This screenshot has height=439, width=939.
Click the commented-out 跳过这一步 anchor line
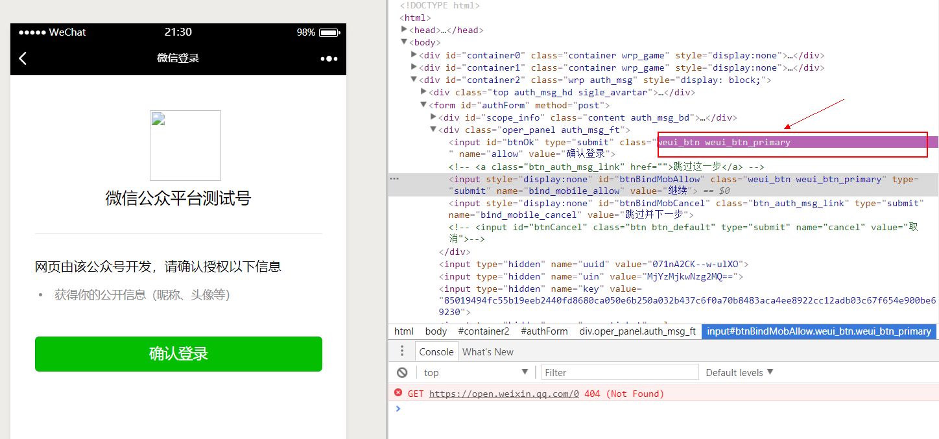pyautogui.click(x=607, y=167)
